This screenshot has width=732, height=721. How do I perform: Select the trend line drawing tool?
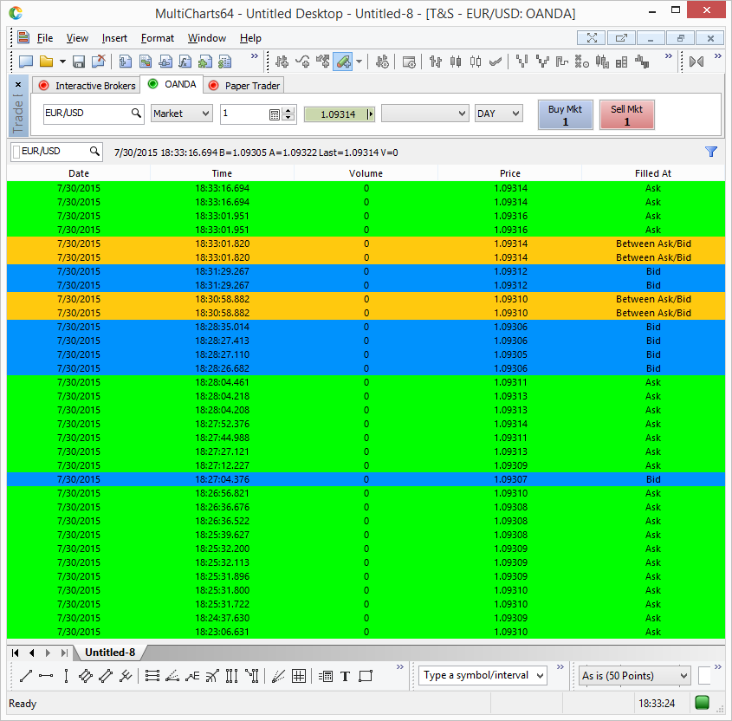(26, 676)
